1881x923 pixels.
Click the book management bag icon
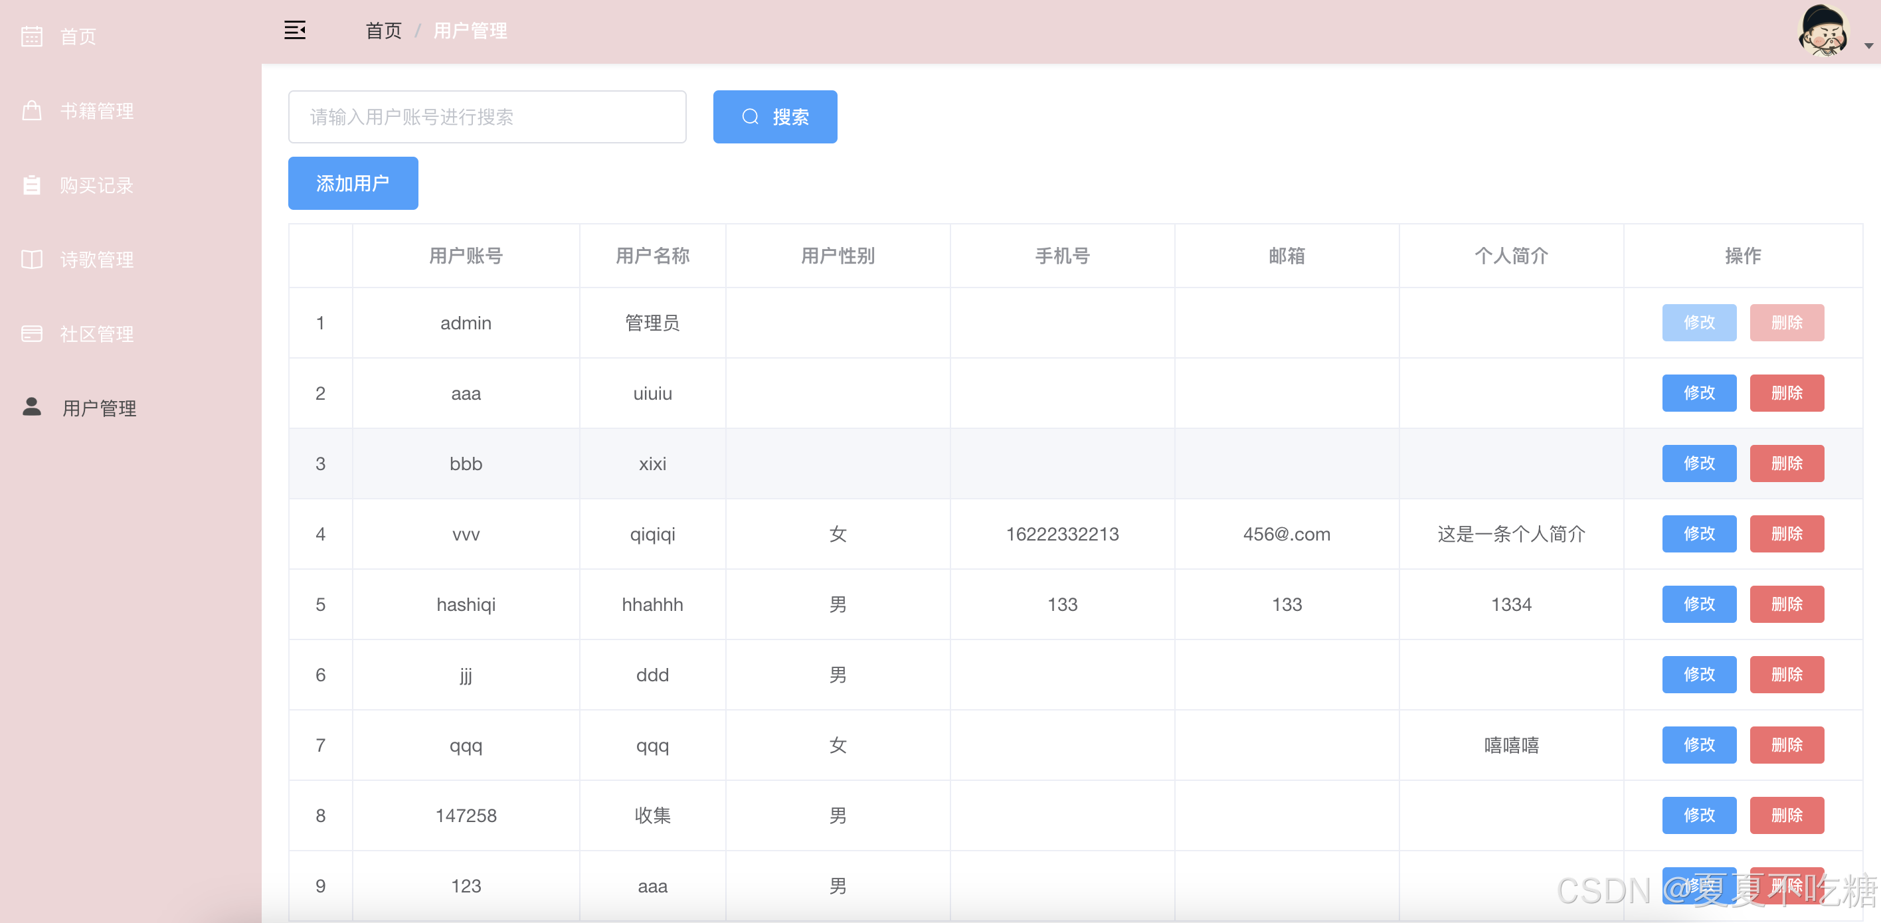click(31, 110)
